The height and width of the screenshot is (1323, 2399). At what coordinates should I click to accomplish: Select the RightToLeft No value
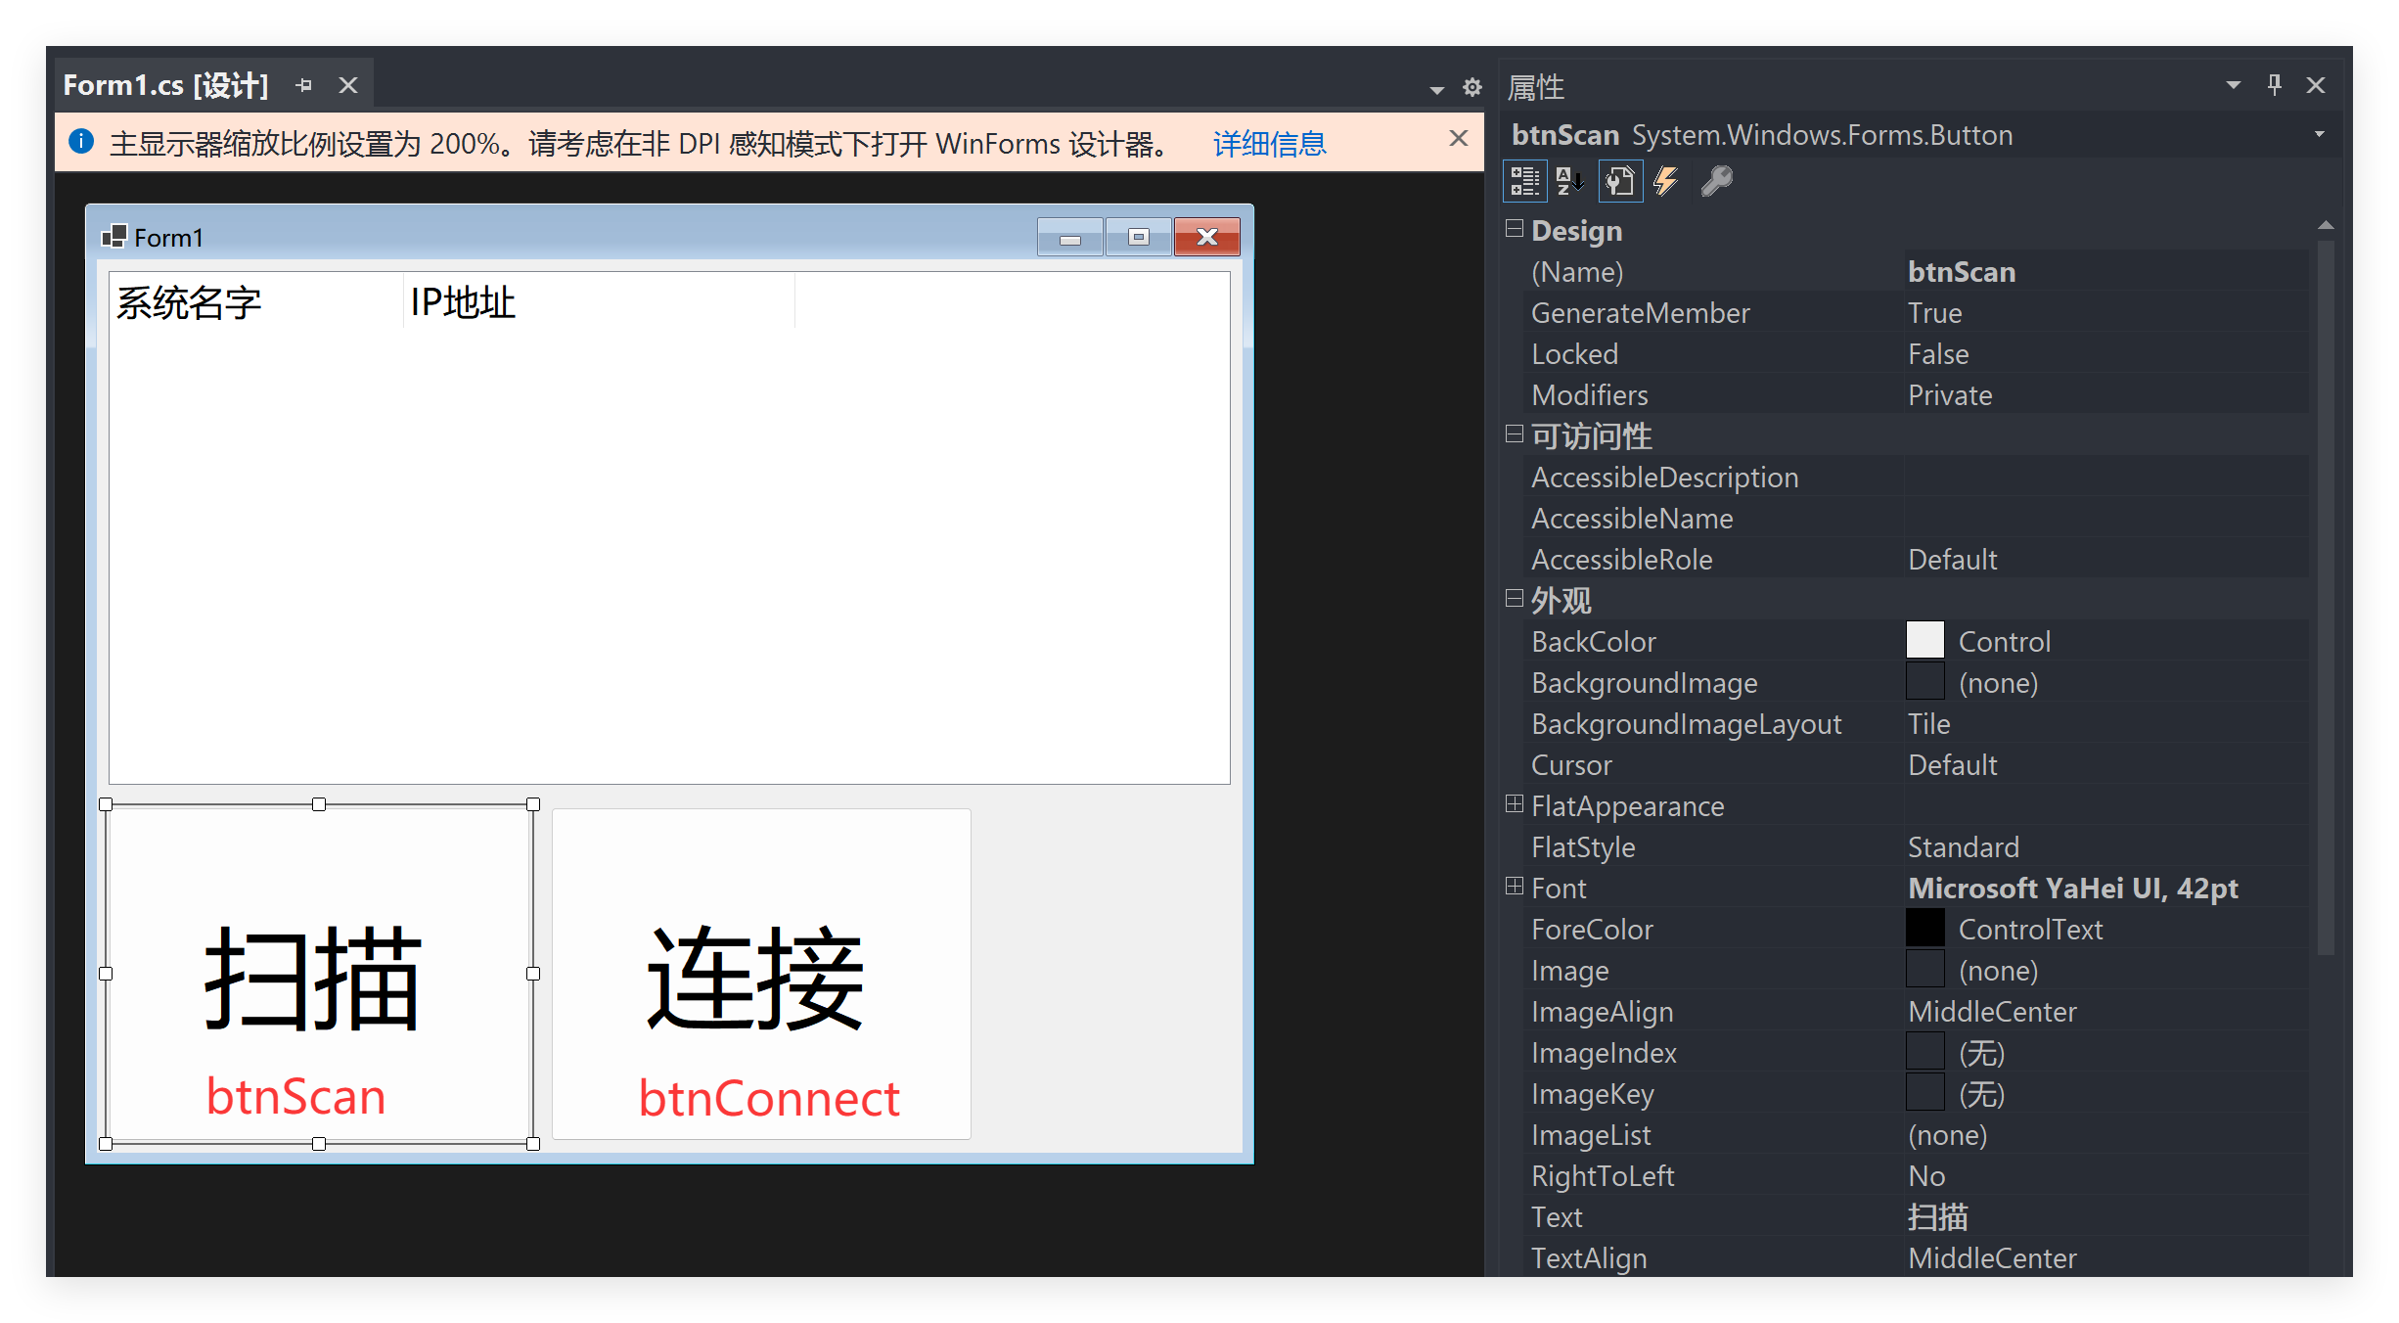coord(2105,1175)
